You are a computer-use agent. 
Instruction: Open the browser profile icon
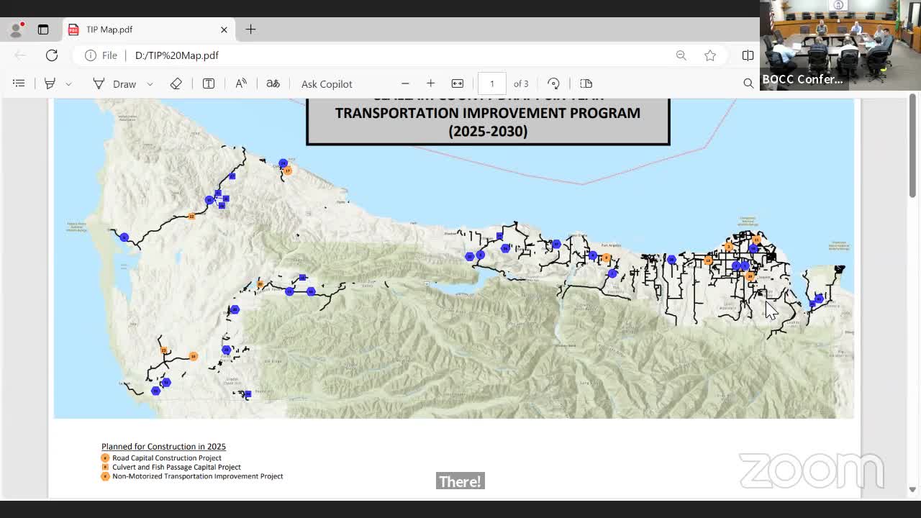click(16, 29)
